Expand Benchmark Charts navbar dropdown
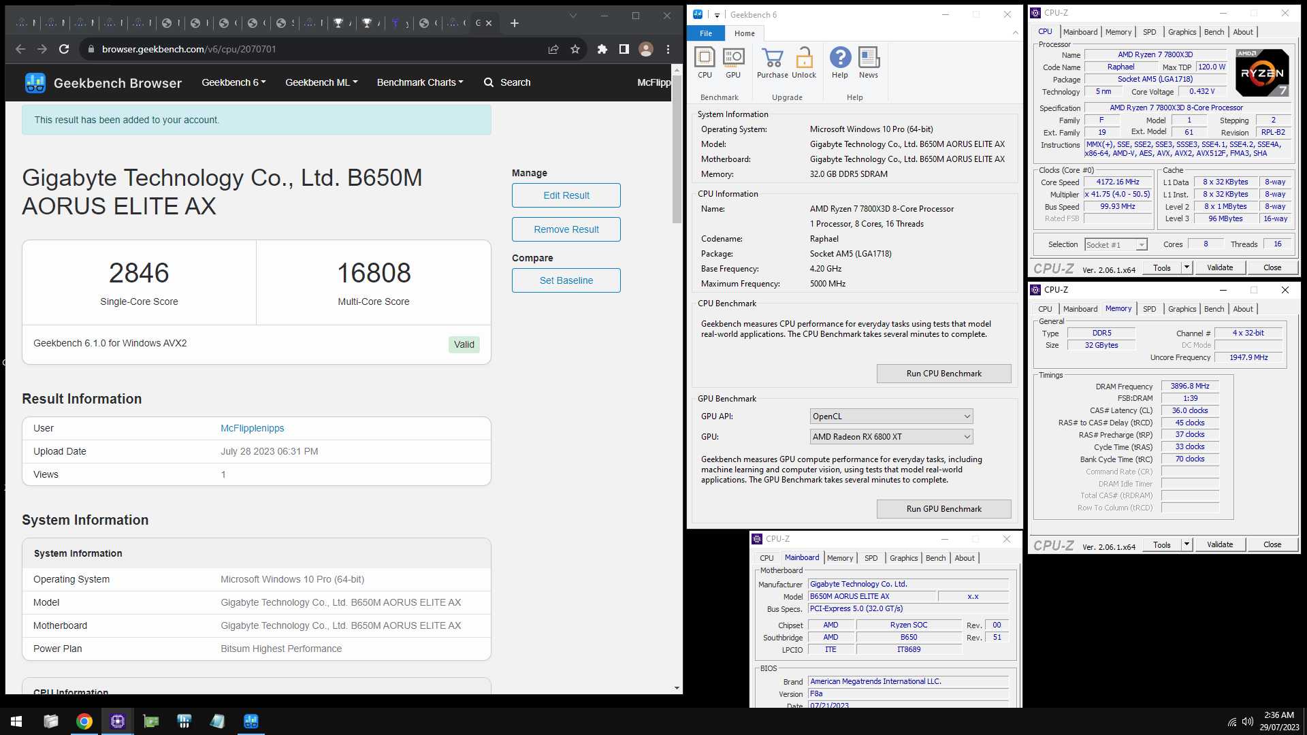The width and height of the screenshot is (1307, 735). tap(420, 82)
